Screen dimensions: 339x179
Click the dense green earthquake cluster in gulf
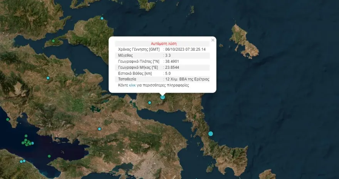[27, 143]
